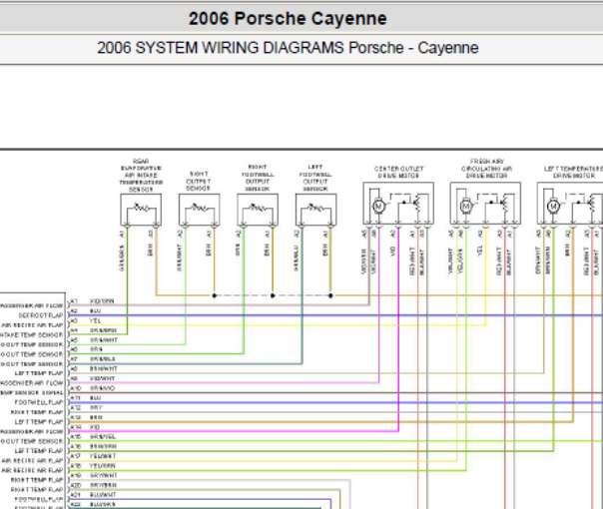The image size is (603, 509).
Task: Click the A21 BLU/WHT pin label
Action: pyautogui.click(x=94, y=495)
